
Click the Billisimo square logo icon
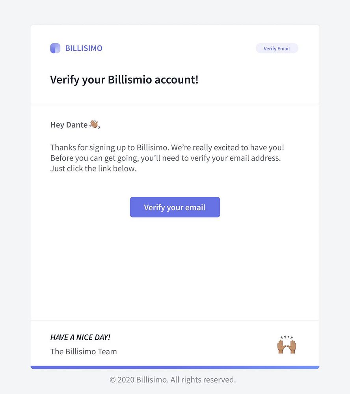(x=55, y=48)
